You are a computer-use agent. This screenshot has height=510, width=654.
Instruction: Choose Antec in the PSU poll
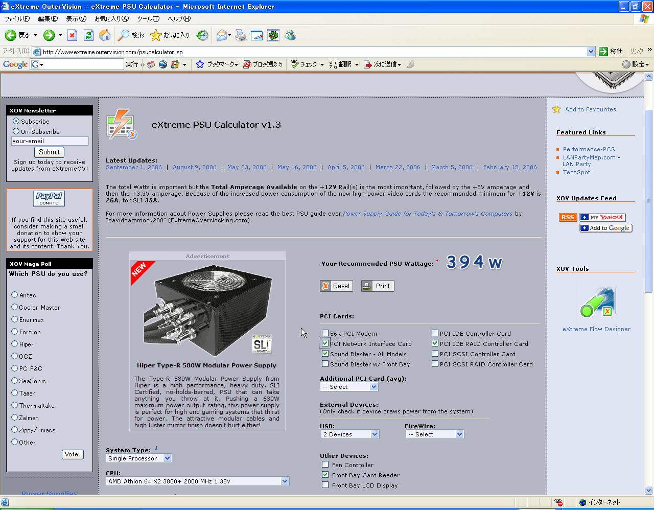pyautogui.click(x=14, y=295)
